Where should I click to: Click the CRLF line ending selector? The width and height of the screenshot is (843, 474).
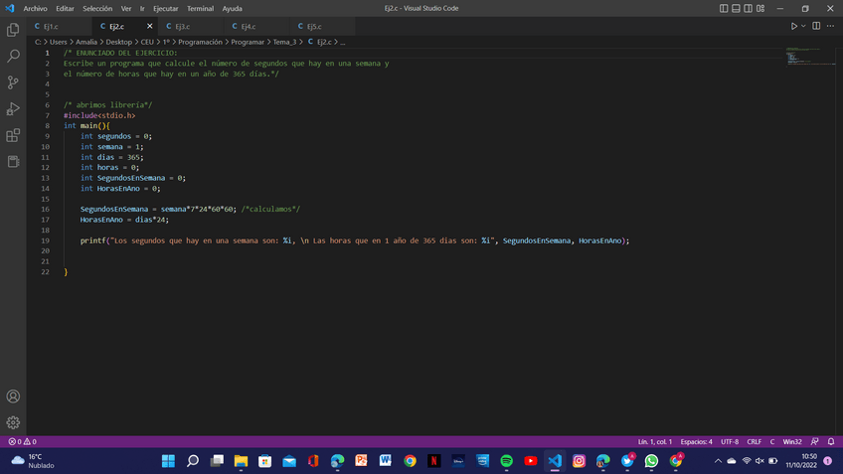[x=754, y=441]
